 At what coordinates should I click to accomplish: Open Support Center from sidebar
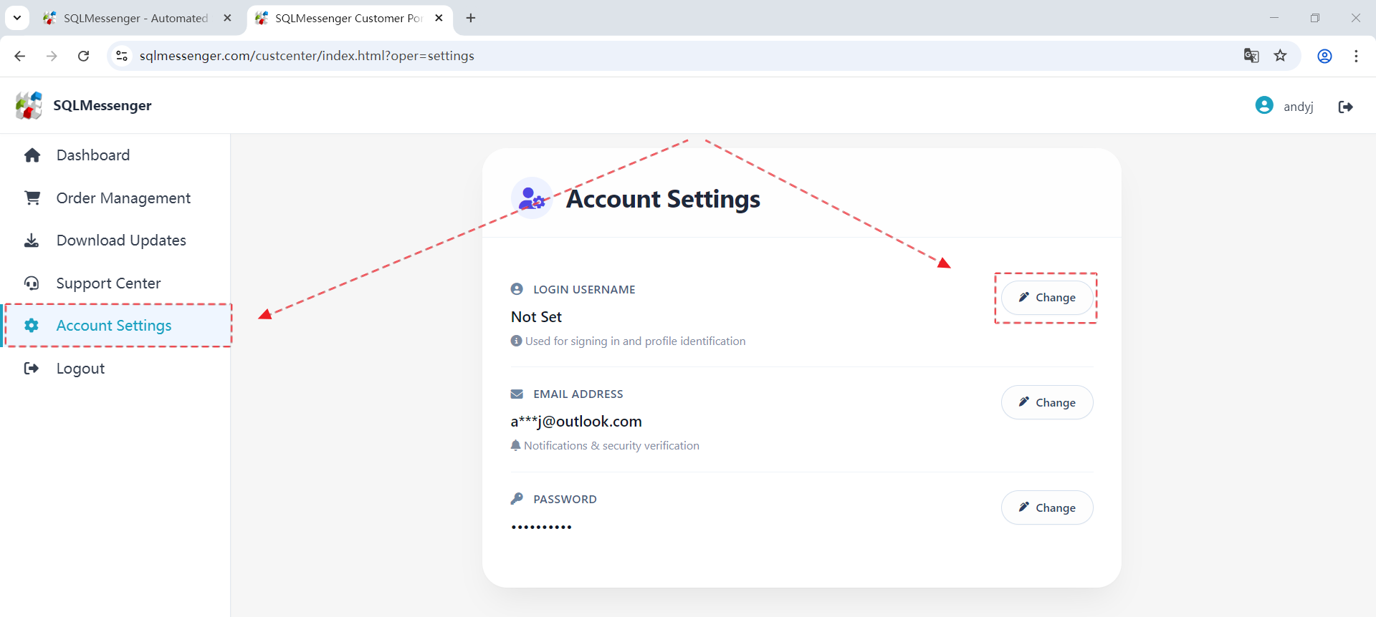pos(108,283)
